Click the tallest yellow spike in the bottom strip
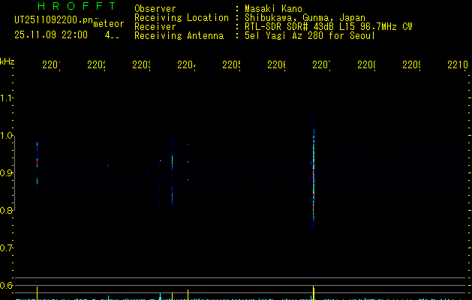 pos(314,292)
